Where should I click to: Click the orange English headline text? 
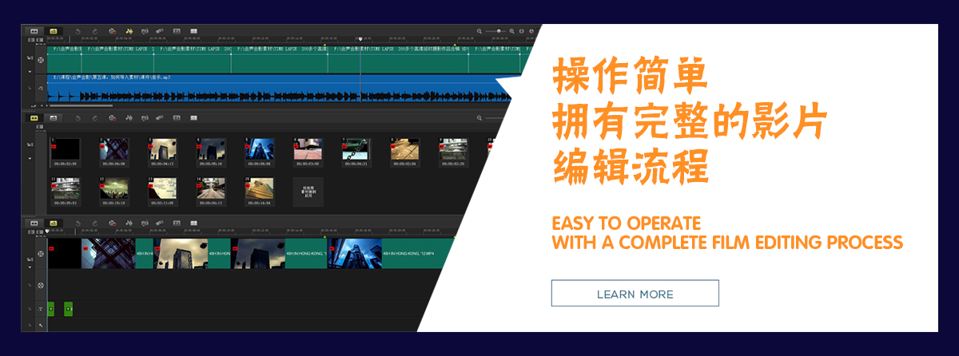coord(726,231)
